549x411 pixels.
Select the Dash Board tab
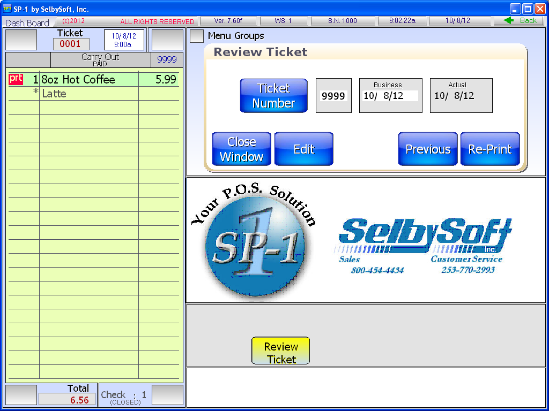coord(27,23)
